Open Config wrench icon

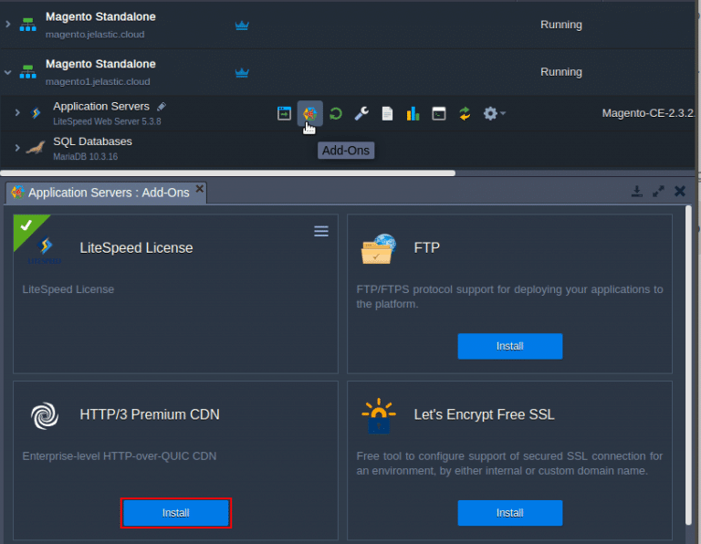click(361, 113)
